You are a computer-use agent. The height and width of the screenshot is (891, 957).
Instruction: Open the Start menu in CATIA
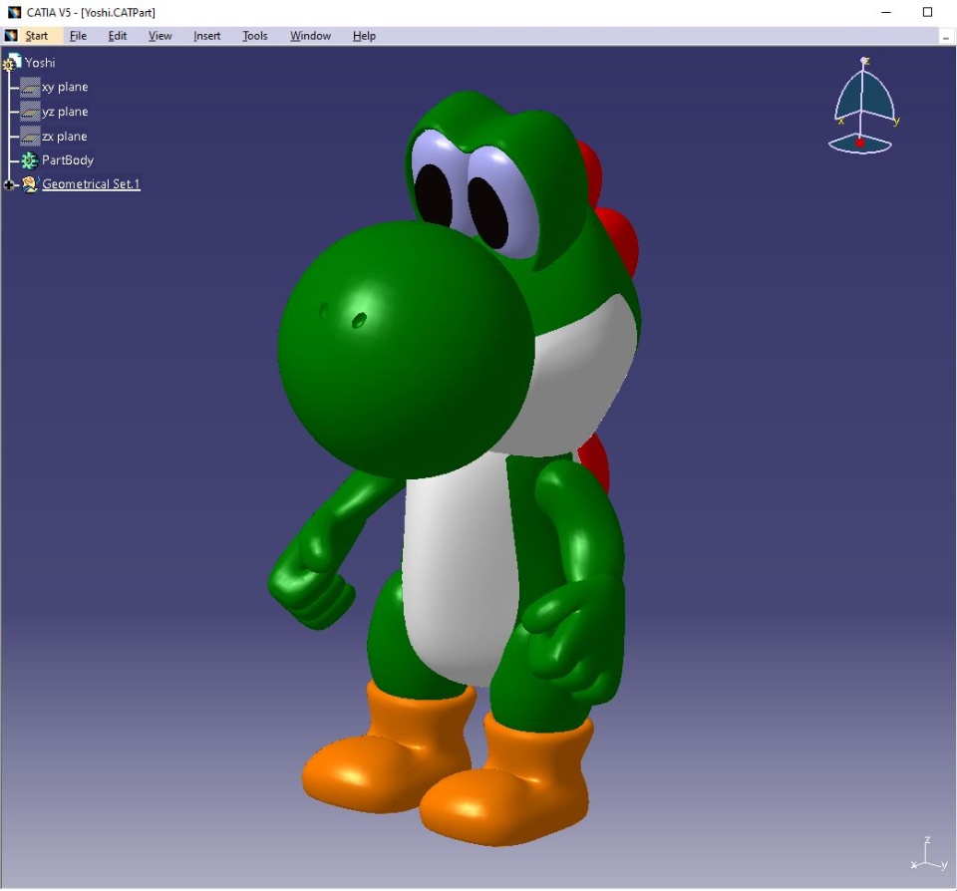[36, 36]
